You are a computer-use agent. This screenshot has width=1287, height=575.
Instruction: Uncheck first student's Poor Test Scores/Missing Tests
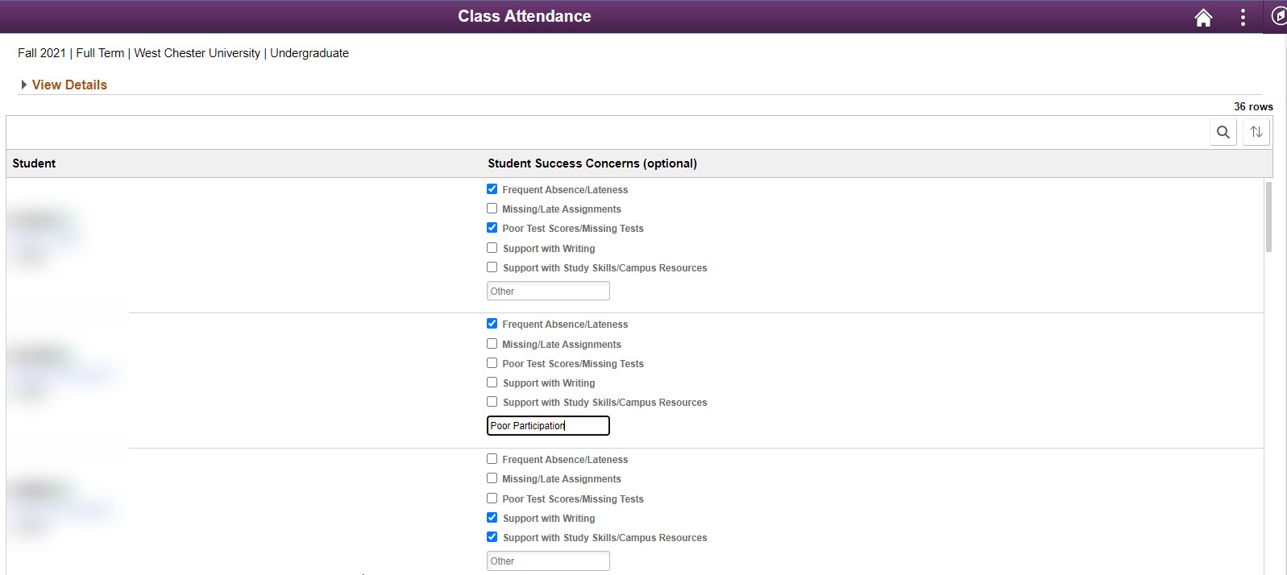click(x=492, y=228)
